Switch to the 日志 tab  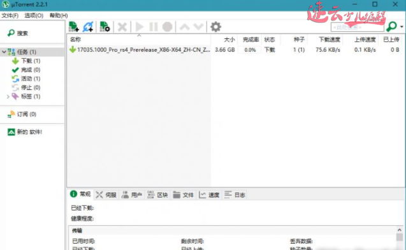click(235, 195)
